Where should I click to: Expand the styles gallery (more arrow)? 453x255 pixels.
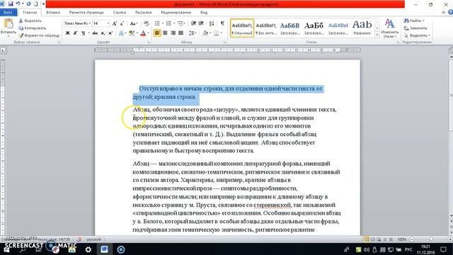point(377,35)
